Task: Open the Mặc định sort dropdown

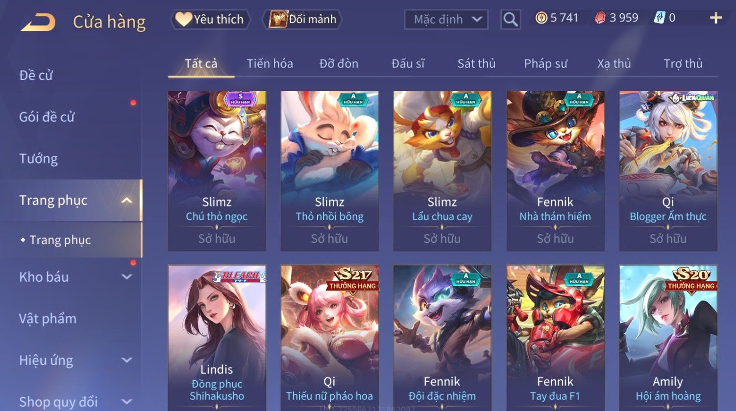Action: (x=446, y=20)
